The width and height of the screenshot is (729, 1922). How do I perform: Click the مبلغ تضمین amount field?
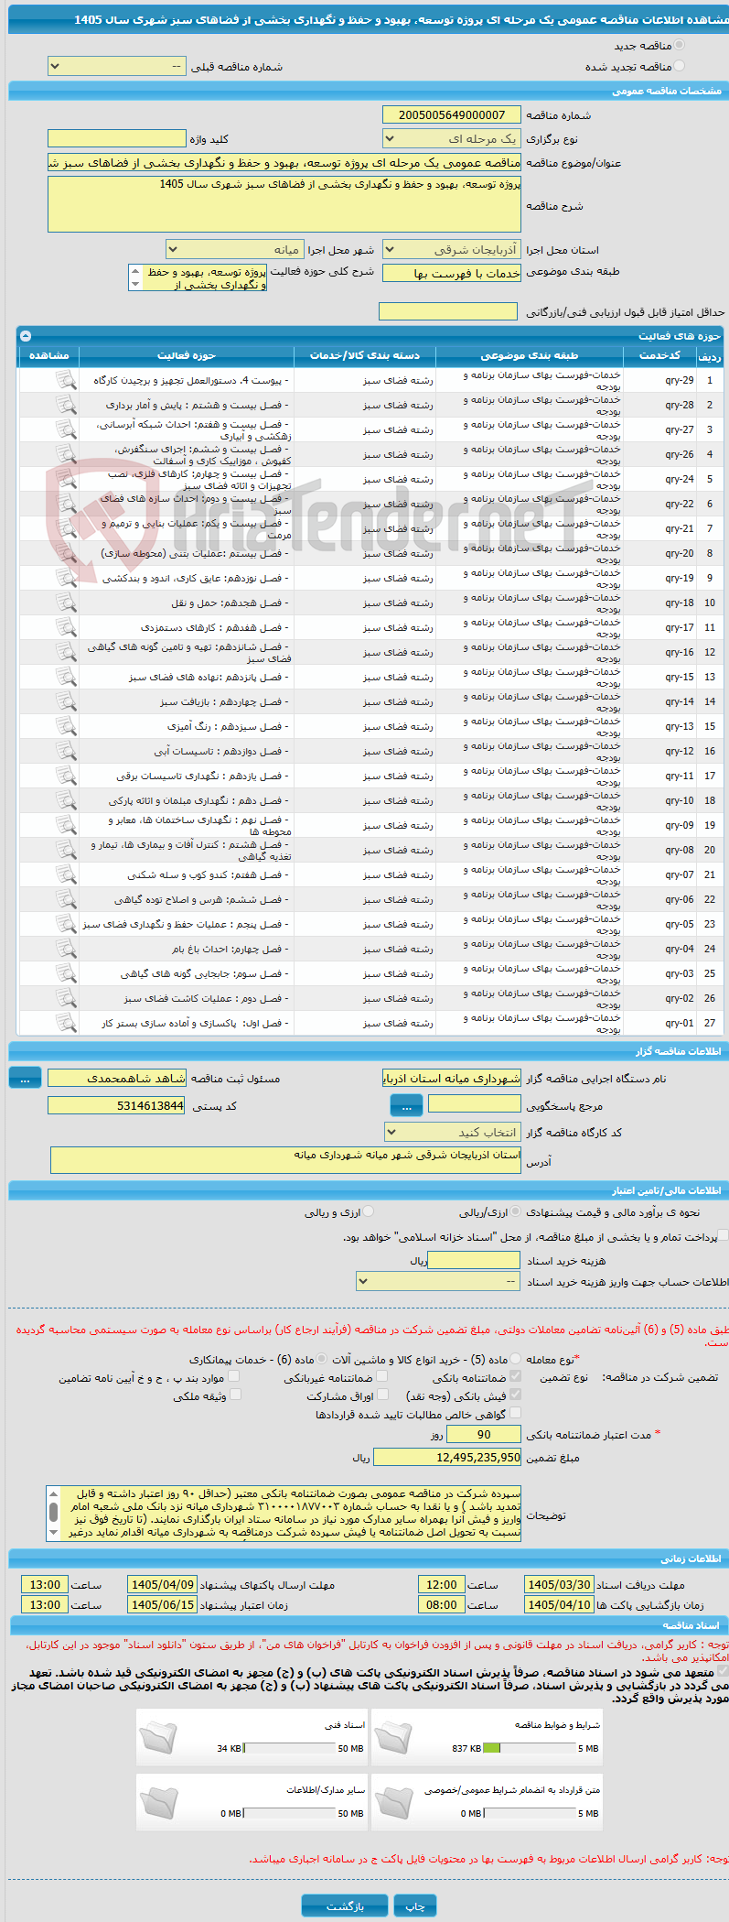coord(448,1457)
